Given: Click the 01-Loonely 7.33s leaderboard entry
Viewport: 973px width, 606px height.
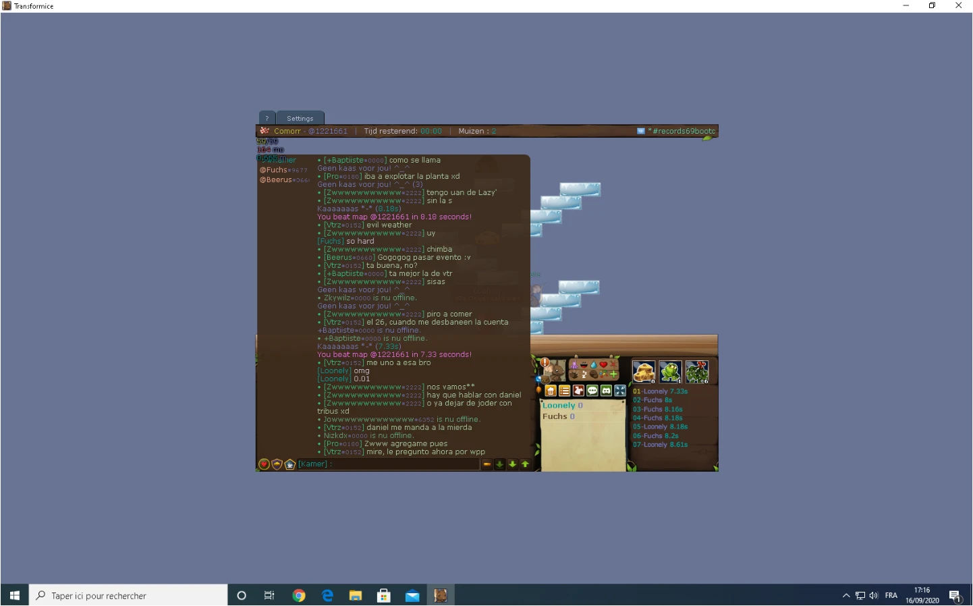Looking at the screenshot, I should [x=661, y=391].
